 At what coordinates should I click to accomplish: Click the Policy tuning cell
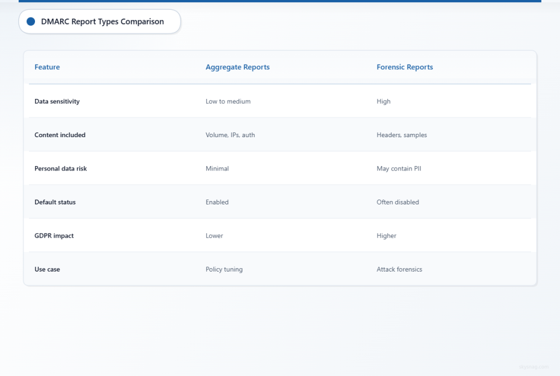224,269
